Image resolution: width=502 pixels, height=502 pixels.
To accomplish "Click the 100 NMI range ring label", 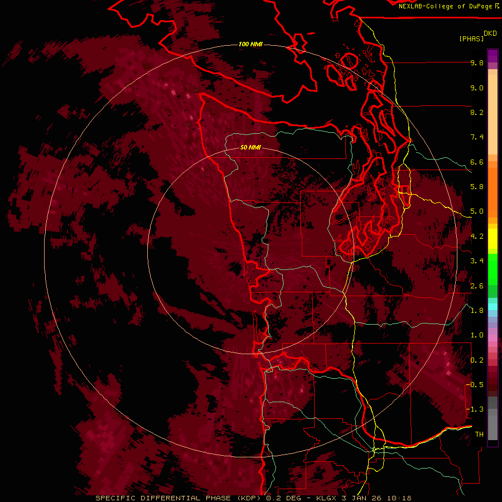I will (250, 44).
